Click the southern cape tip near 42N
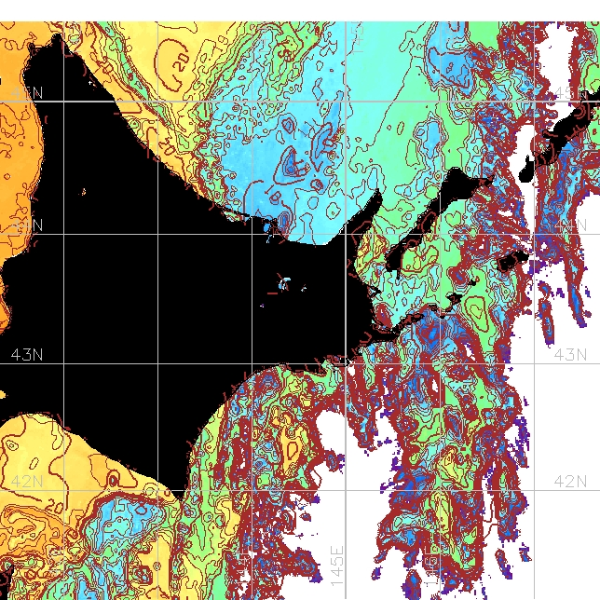The width and height of the screenshot is (600, 600). (180, 496)
